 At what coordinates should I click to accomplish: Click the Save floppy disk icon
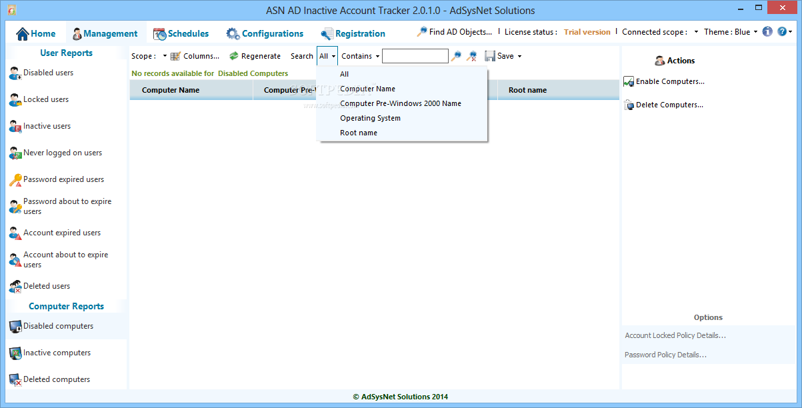point(490,56)
